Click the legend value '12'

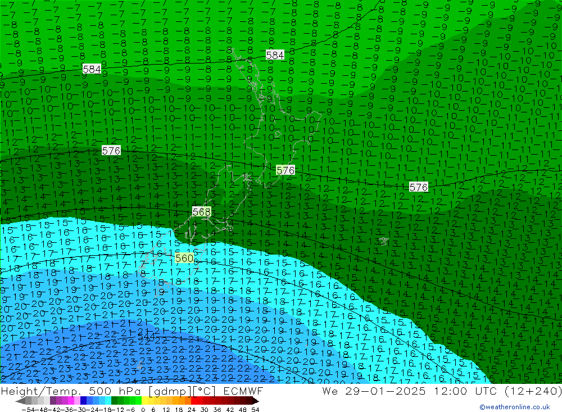click(x=166, y=410)
